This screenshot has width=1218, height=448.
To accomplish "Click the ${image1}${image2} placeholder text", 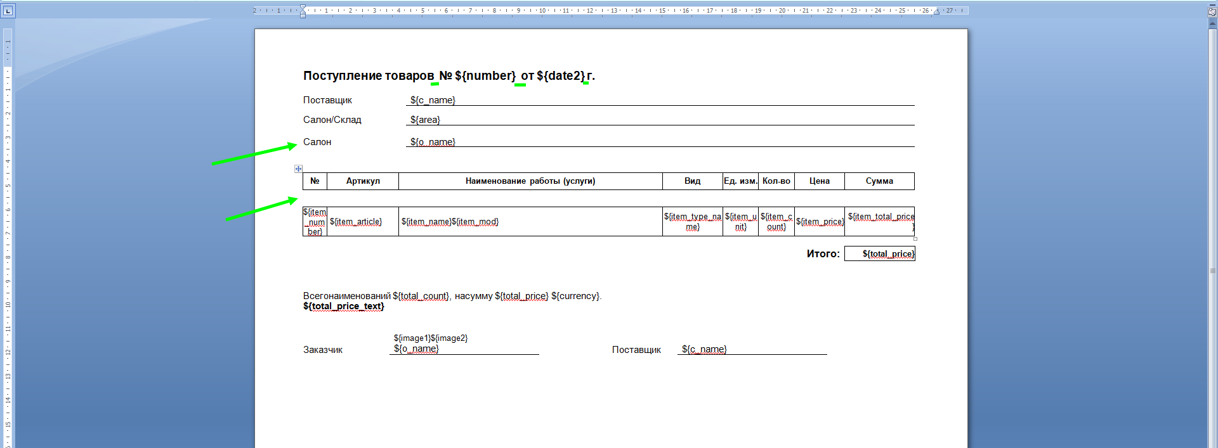I will pos(430,338).
